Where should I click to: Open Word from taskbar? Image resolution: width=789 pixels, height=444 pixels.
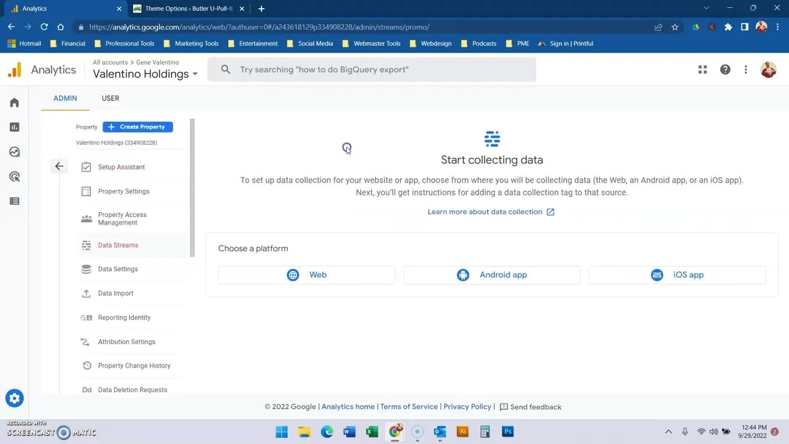click(x=350, y=432)
